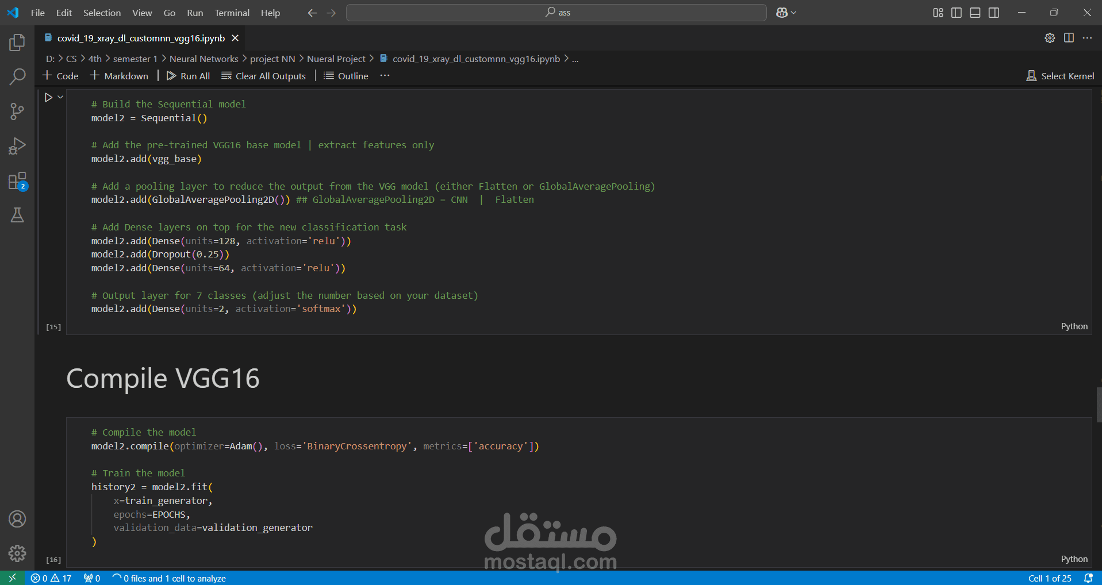Click the 4th breadcrumb segment
The height and width of the screenshot is (585, 1102).
(x=95, y=59)
